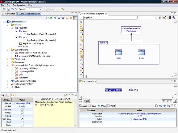Click the save diagram icon in diagram toolbar
Viewport: 178px width, 133px height.
(170, 18)
